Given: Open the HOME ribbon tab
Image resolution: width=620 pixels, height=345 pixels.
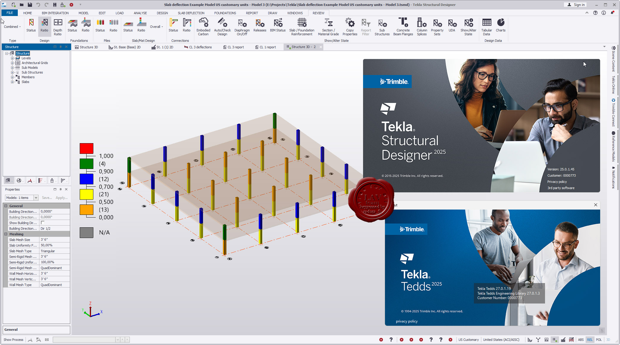Looking at the screenshot, I should [x=28, y=13].
